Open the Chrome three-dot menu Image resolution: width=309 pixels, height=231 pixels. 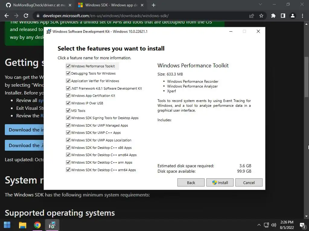pyautogui.click(x=302, y=16)
